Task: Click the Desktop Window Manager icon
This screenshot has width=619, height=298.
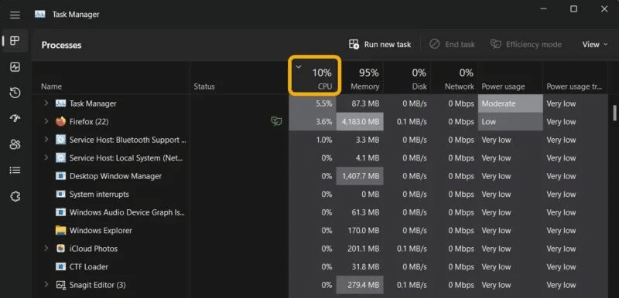Action: point(60,176)
